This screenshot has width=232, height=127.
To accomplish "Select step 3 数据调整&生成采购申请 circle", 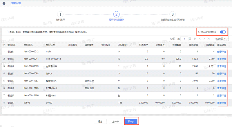I will coord(173,14).
